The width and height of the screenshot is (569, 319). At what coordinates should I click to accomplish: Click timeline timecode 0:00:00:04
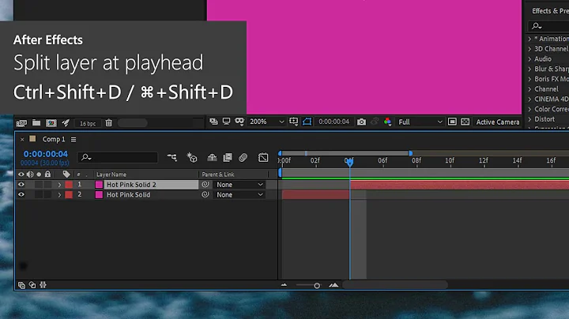46,154
